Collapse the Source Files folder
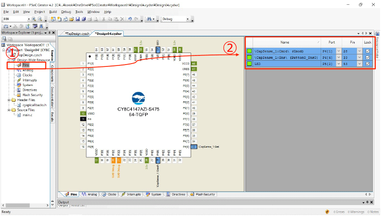The height and width of the screenshot is (217, 381). point(9,110)
